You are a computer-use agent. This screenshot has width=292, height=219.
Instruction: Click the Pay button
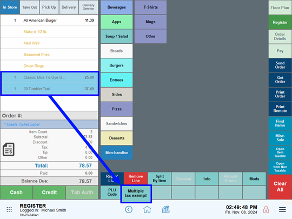[x=280, y=51]
